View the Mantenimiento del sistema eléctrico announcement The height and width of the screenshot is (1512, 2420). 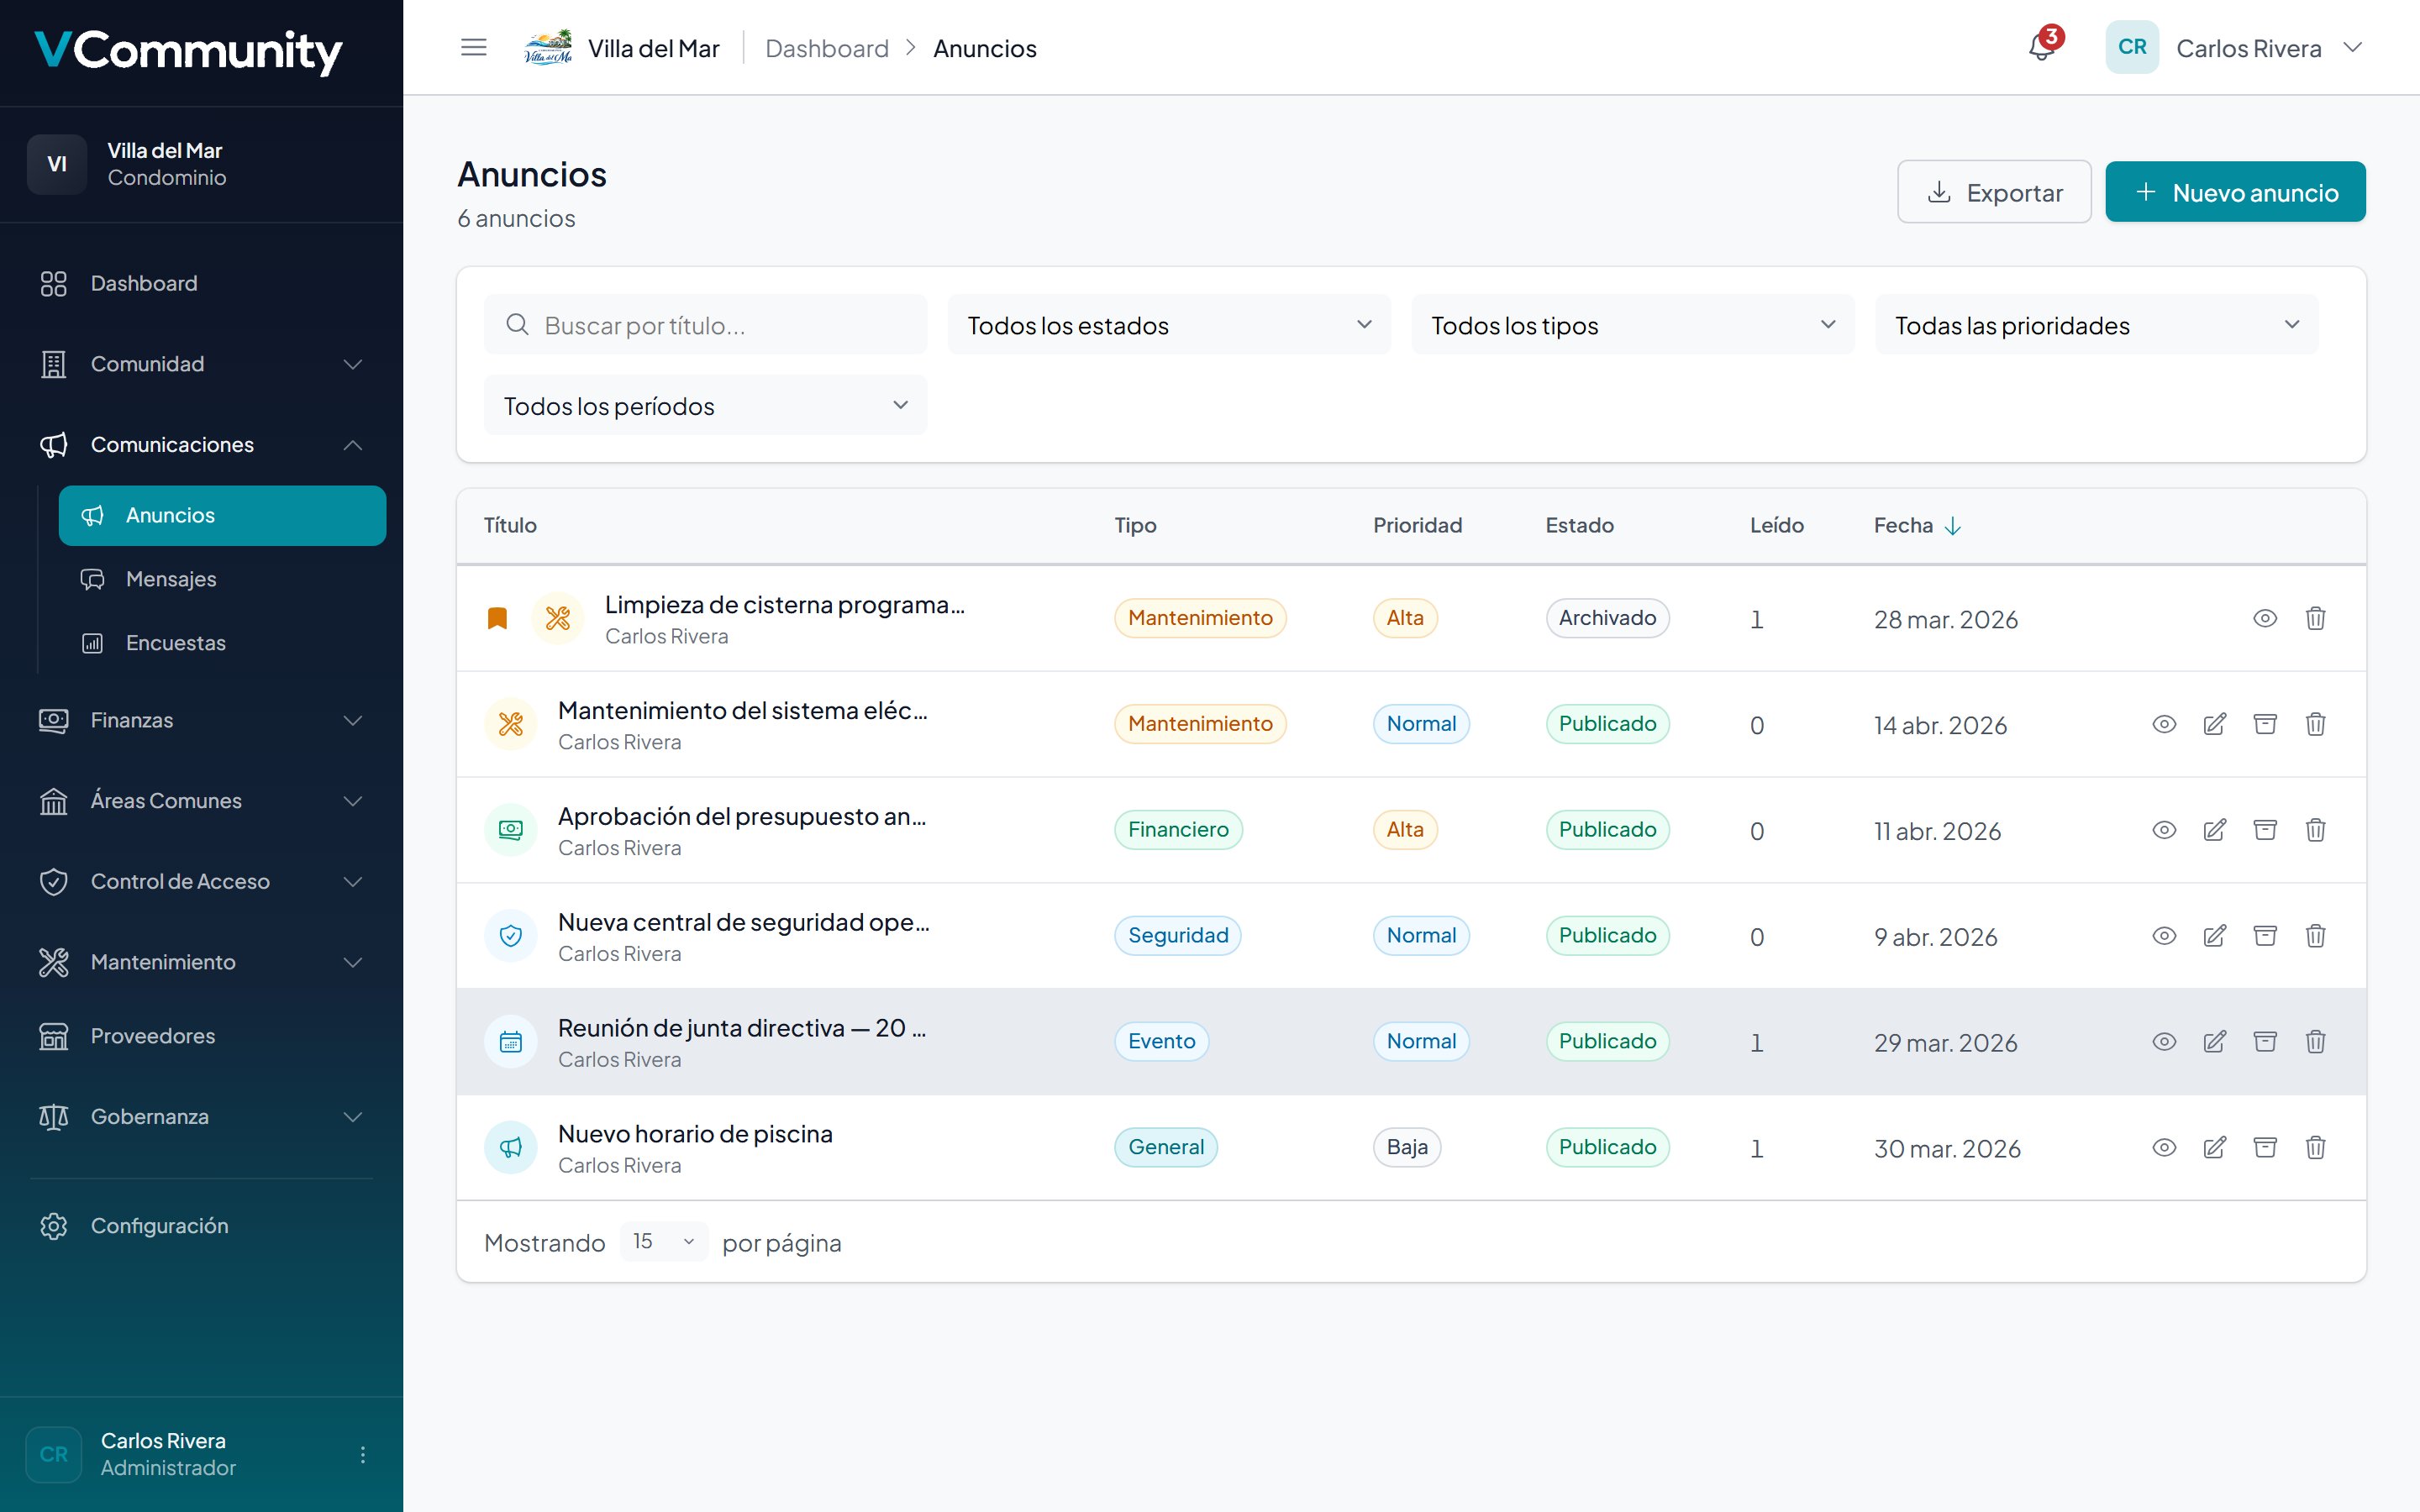[x=2164, y=724]
